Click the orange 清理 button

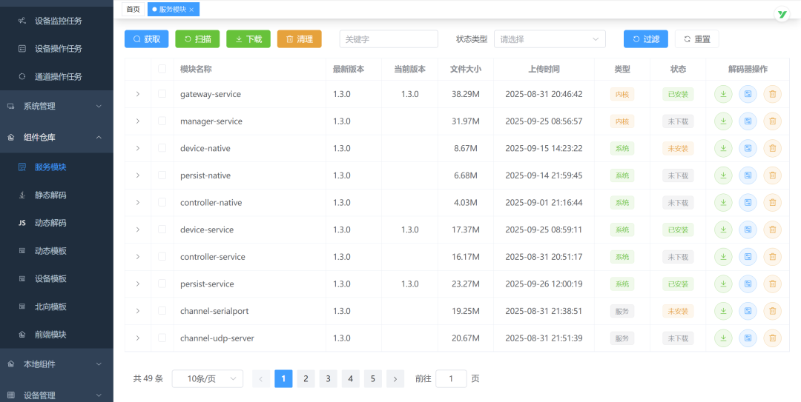click(299, 39)
